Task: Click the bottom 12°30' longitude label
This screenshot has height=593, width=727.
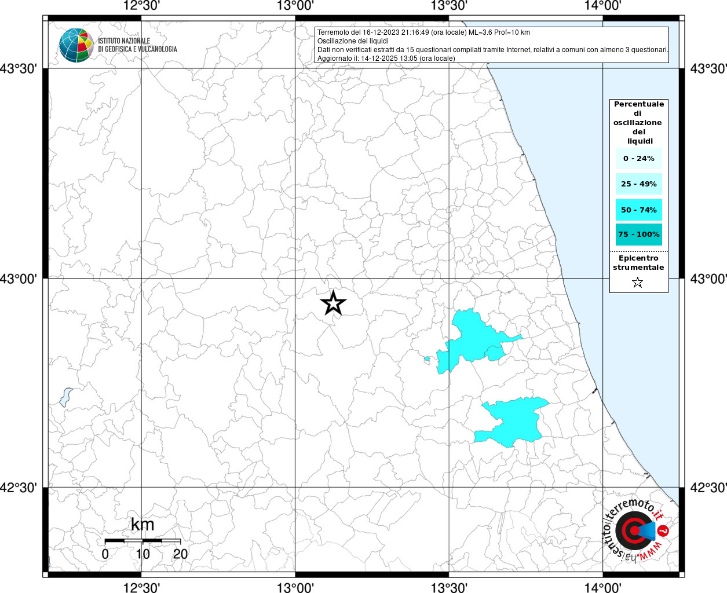Action: 142,587
